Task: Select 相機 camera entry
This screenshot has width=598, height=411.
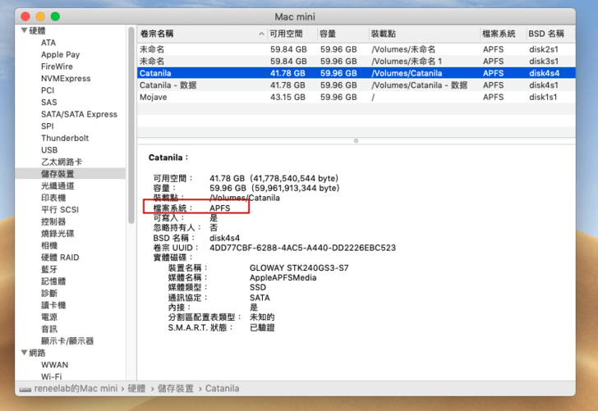Action: click(49, 245)
